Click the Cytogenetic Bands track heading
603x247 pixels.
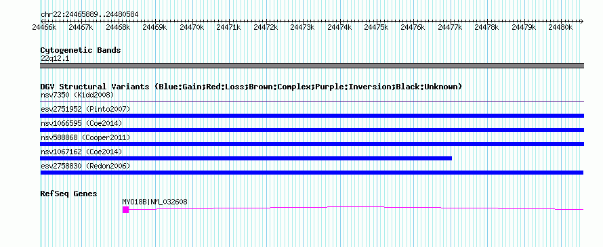(81, 50)
